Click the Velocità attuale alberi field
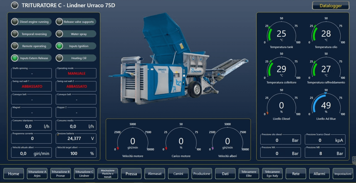The width and height of the screenshot is (356, 183). (31, 152)
